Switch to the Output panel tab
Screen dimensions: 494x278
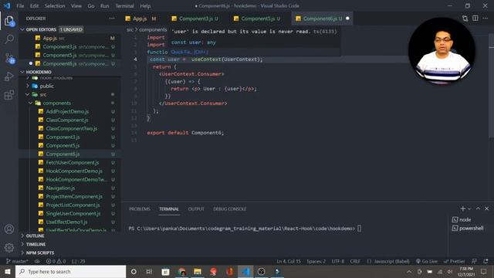(x=196, y=209)
